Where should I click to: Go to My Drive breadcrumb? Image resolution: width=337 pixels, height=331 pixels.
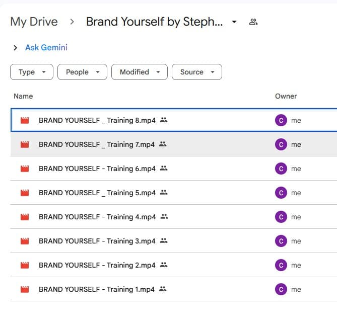34,22
